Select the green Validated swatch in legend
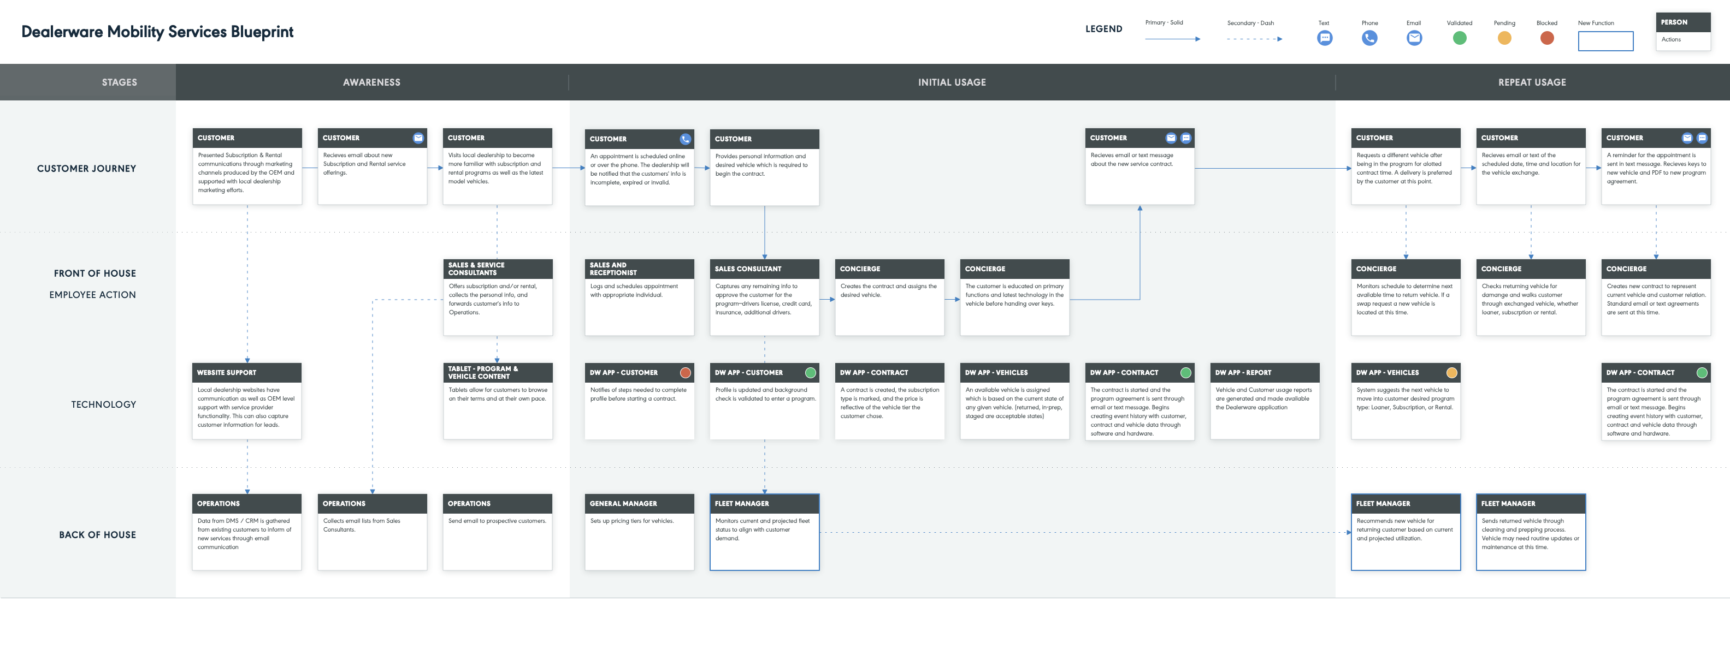Image resolution: width=1730 pixels, height=655 pixels. click(1460, 38)
